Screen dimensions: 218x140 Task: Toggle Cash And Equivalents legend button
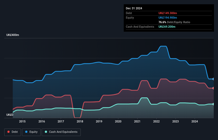[x=61, y=132]
